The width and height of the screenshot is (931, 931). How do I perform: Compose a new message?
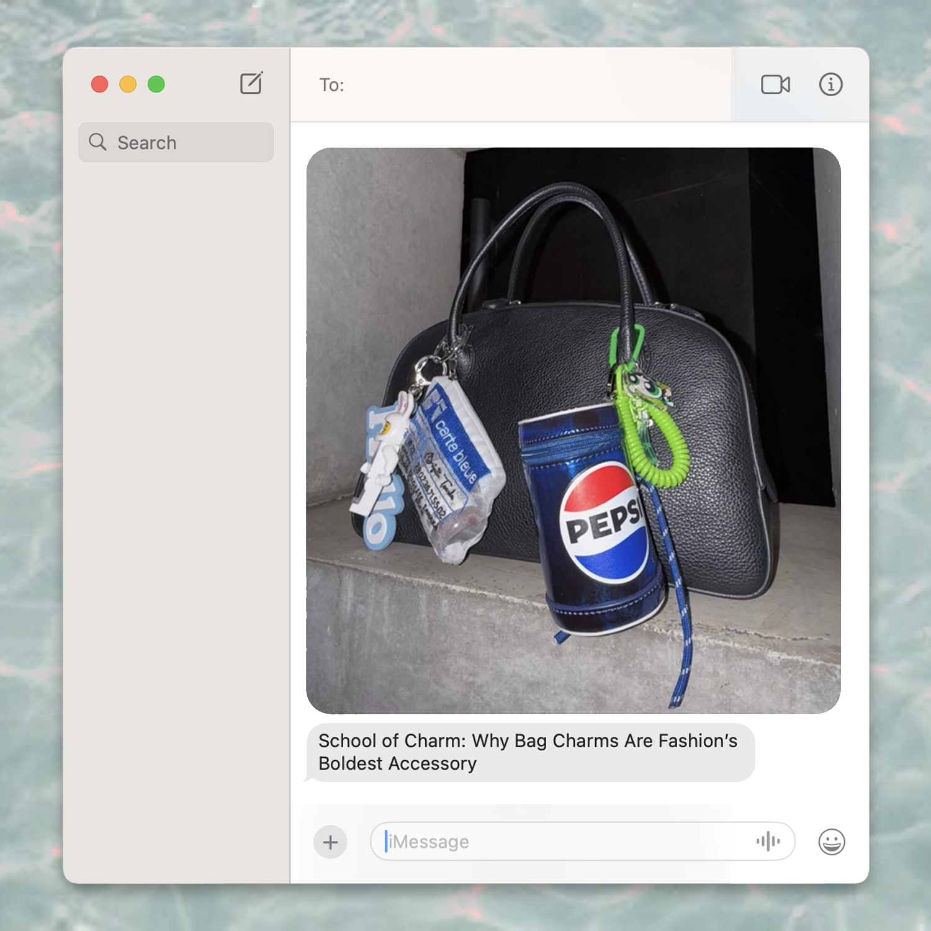(x=251, y=83)
